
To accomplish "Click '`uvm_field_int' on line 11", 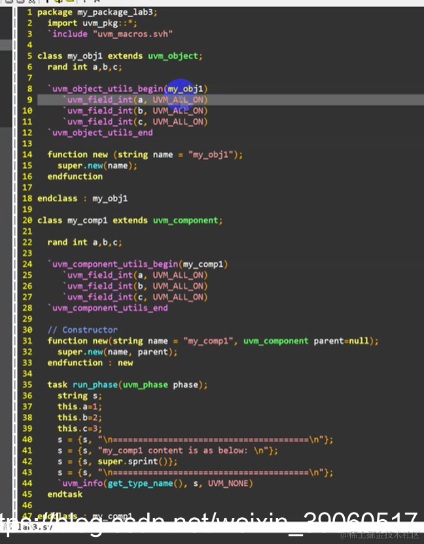I will click(x=97, y=122).
